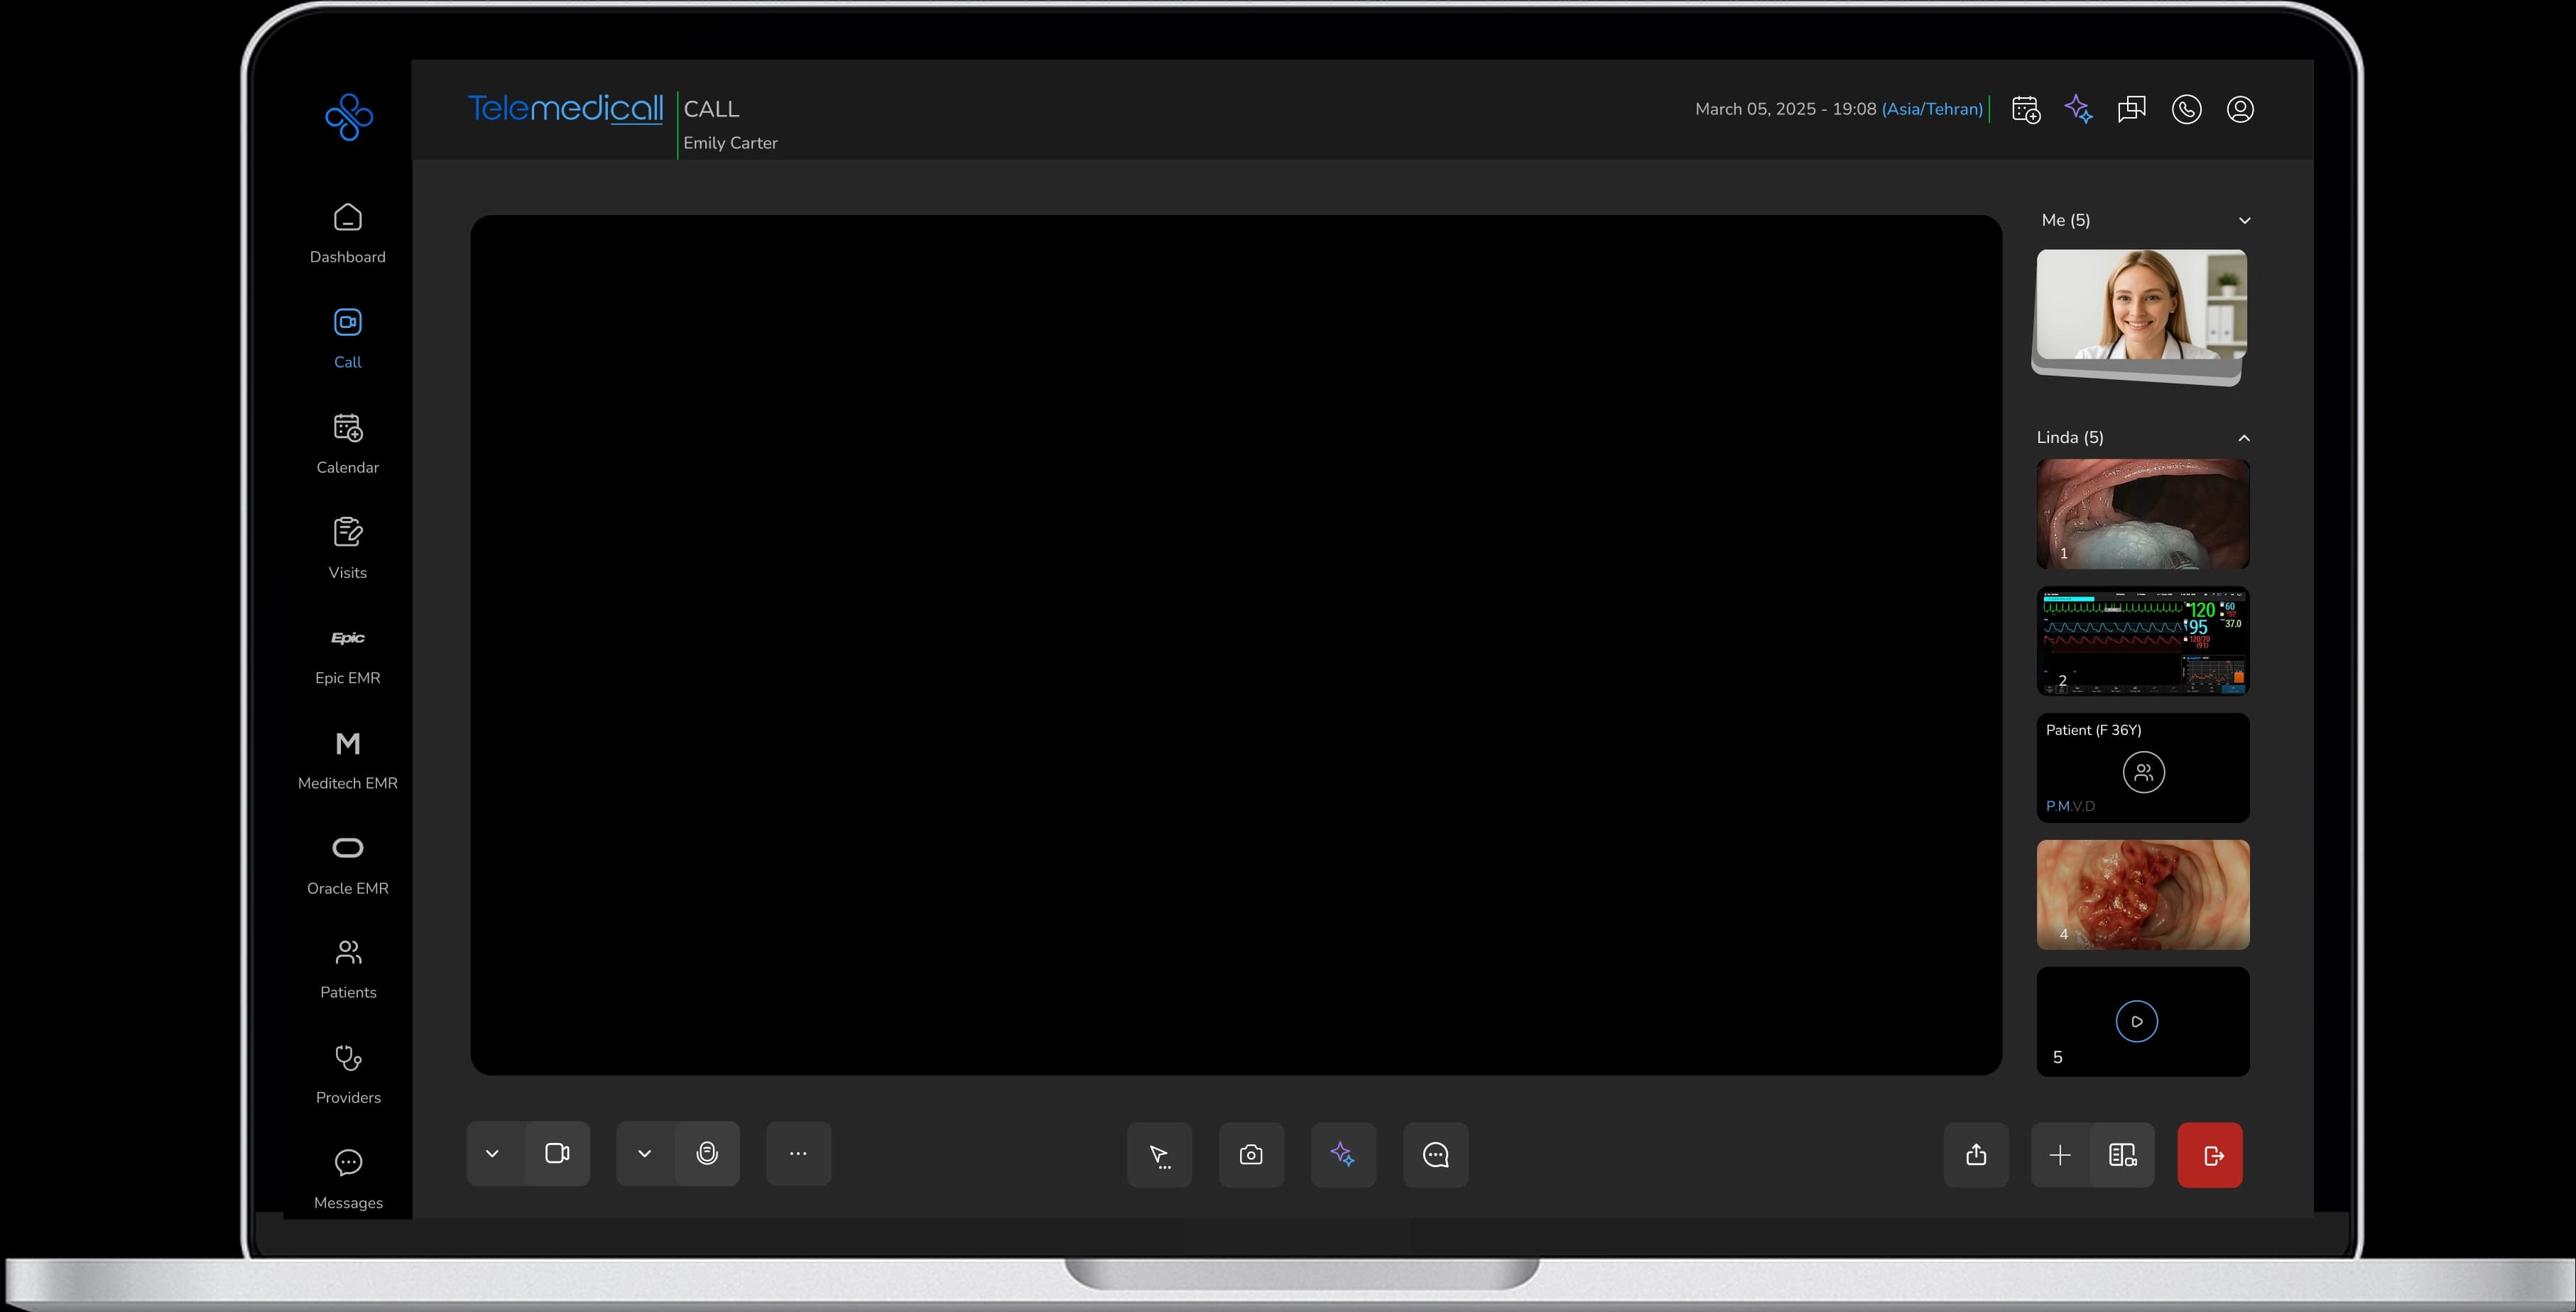Click the group icon on patient tile
The width and height of the screenshot is (2576, 1312).
2143,772
